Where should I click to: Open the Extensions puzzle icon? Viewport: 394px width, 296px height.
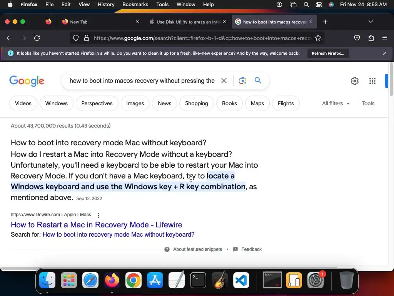point(371,38)
